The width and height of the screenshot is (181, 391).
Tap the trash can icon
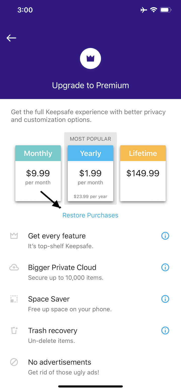coord(14,331)
